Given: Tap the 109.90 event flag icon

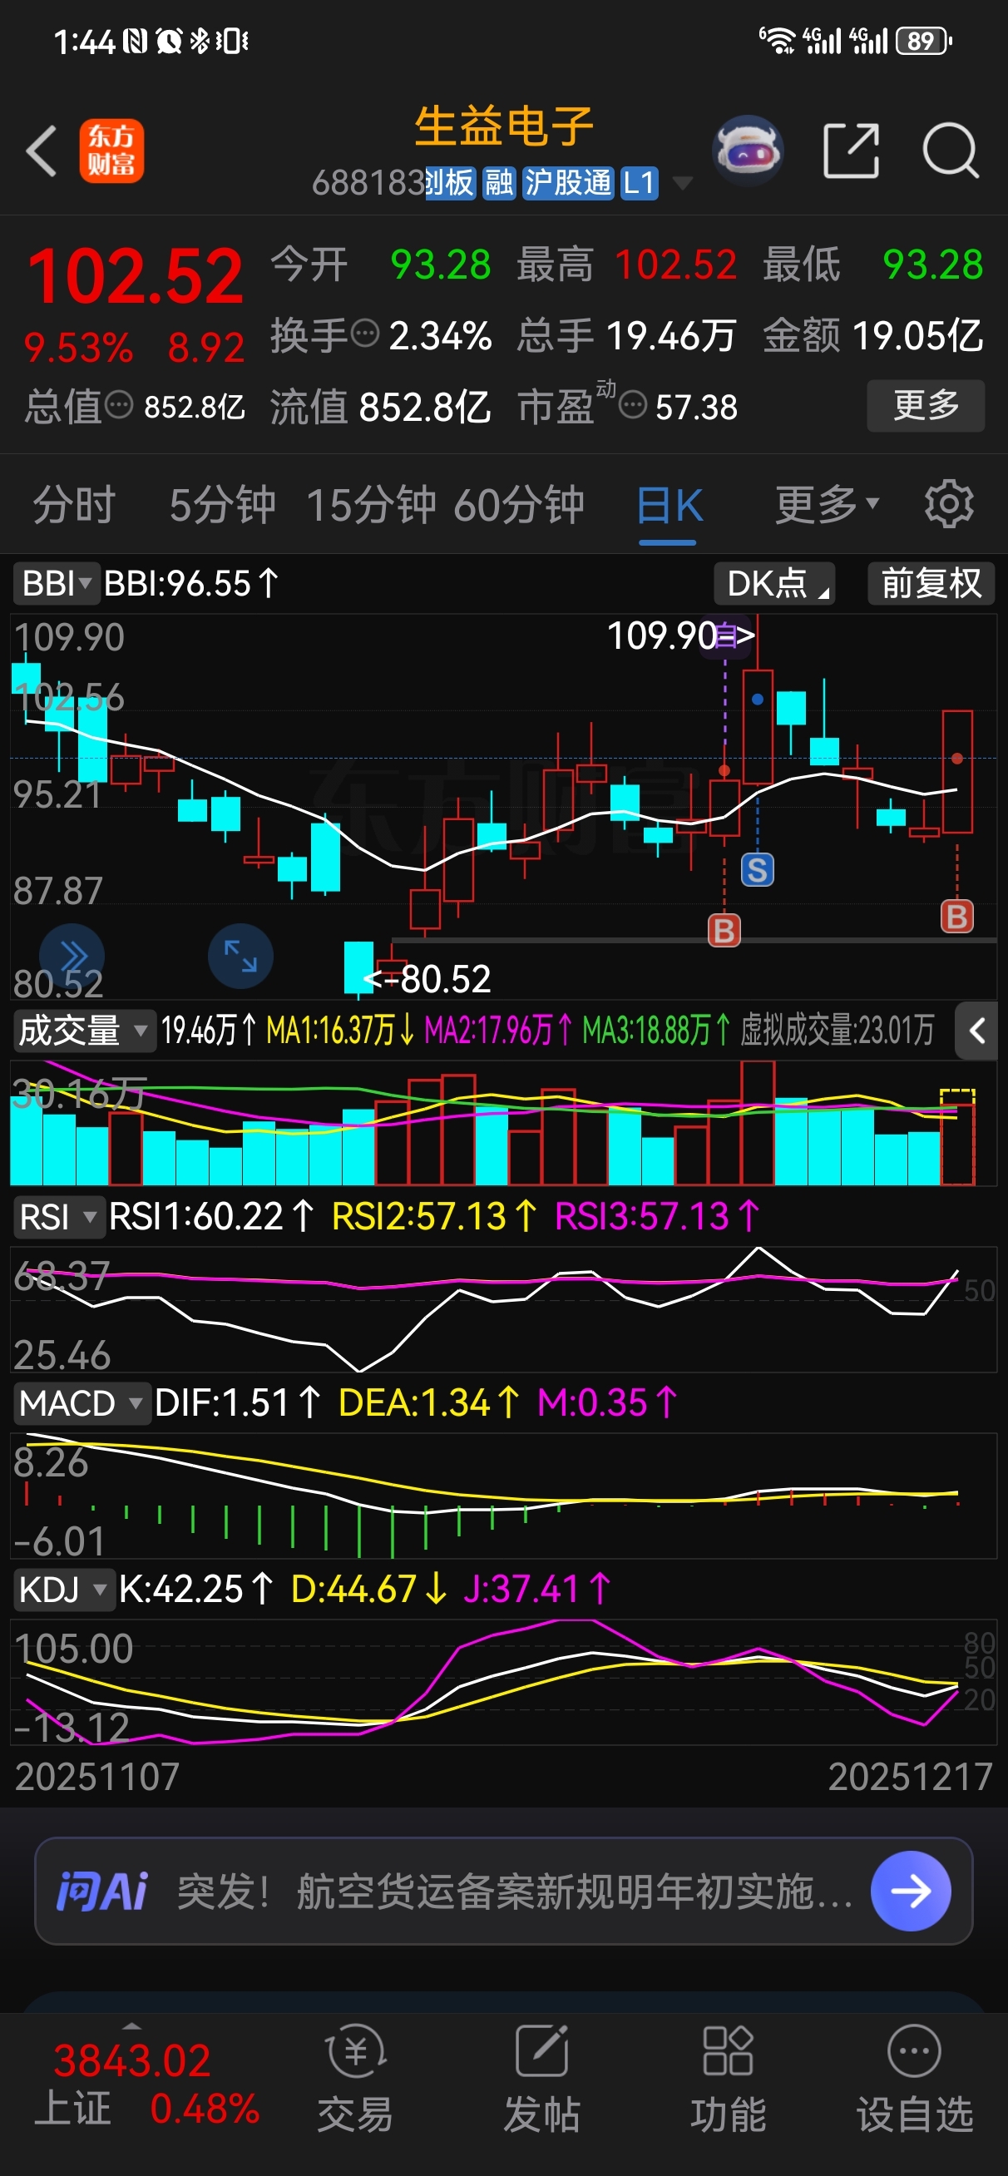Looking at the screenshot, I should tap(726, 635).
